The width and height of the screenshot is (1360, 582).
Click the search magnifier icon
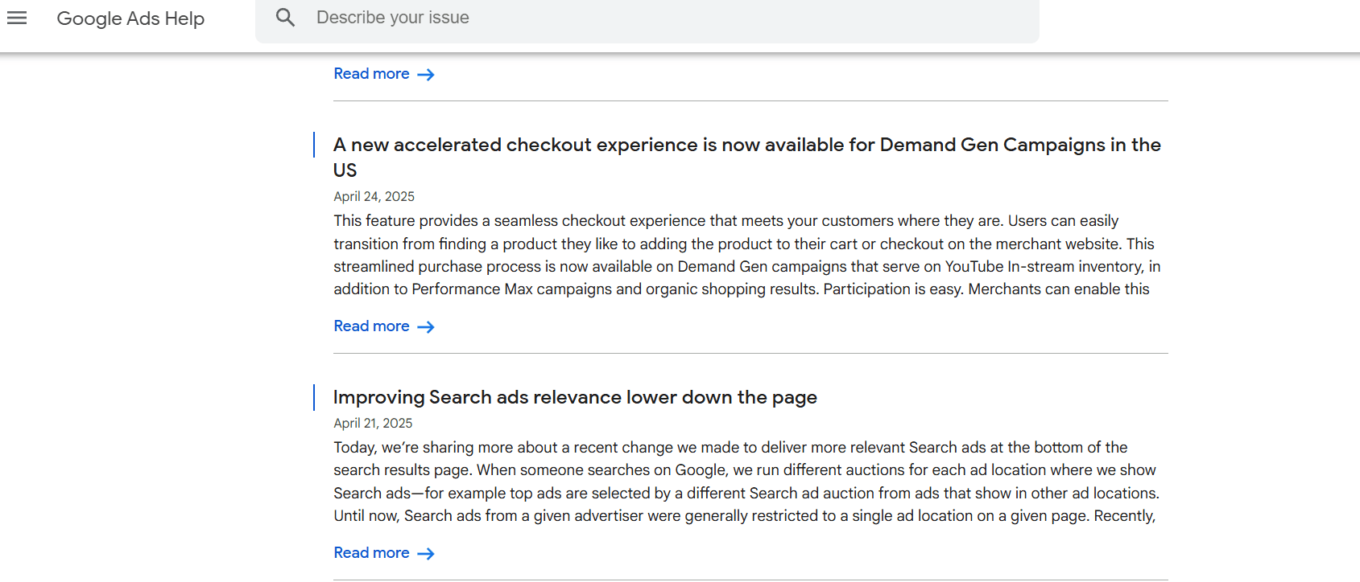pos(285,17)
